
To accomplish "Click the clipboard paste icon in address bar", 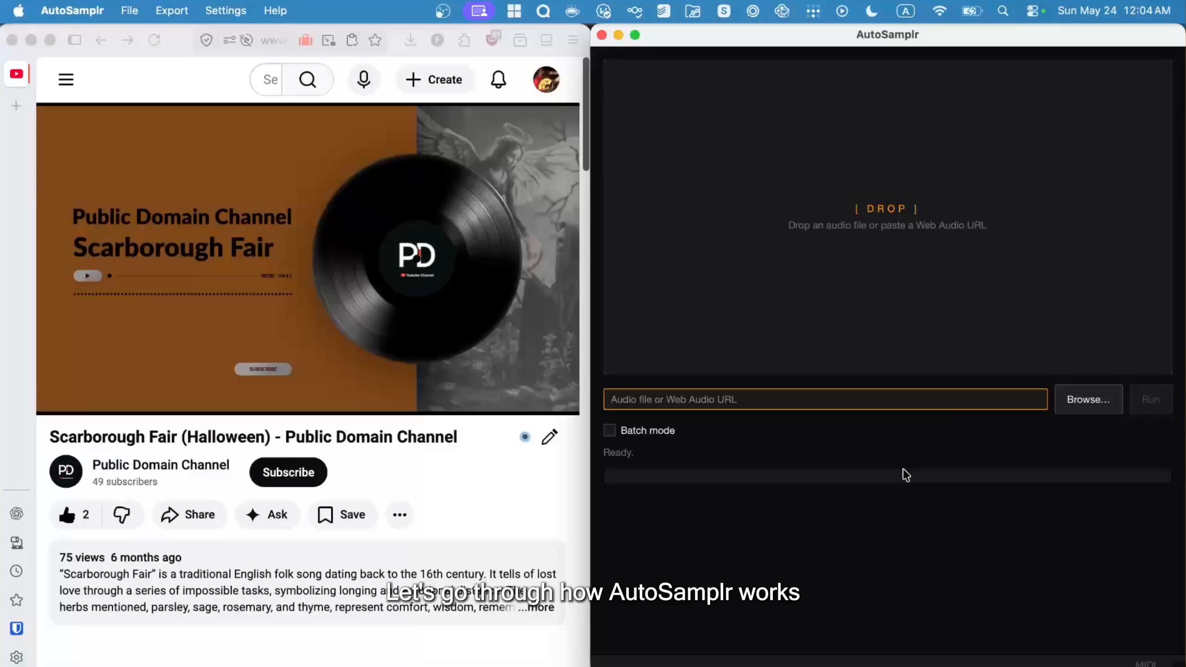I will point(352,40).
